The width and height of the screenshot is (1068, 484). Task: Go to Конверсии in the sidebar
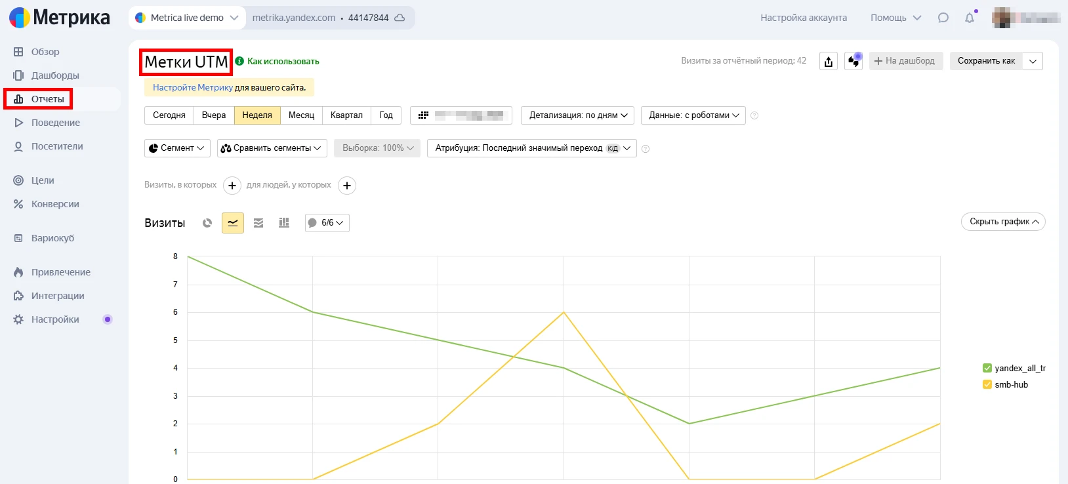click(x=55, y=204)
